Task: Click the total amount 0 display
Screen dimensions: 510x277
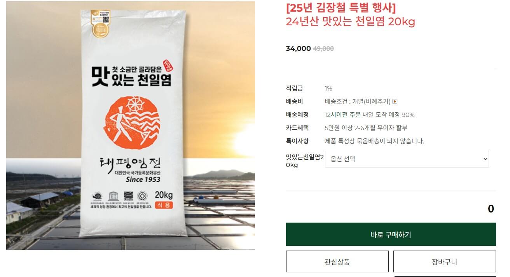Action: [x=491, y=209]
